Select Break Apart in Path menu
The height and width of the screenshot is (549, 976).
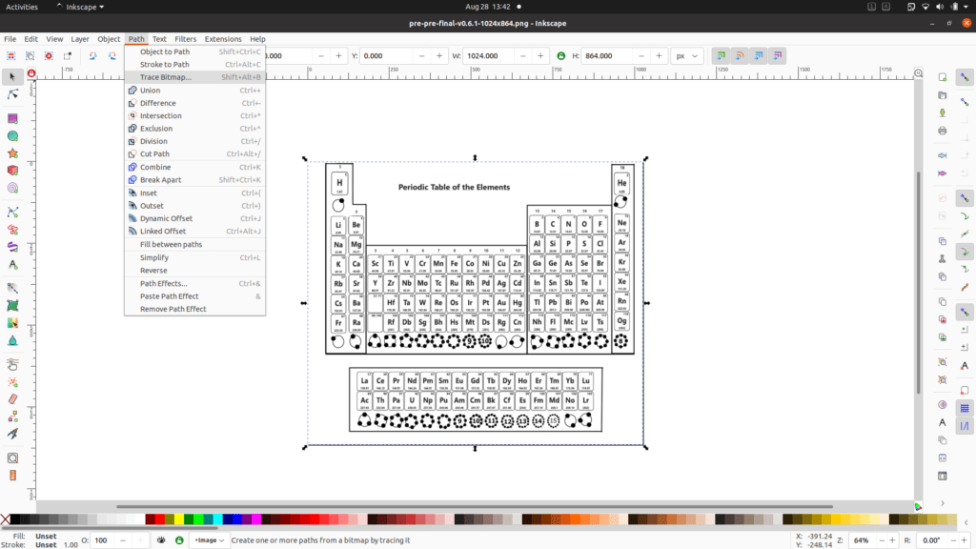click(x=194, y=180)
